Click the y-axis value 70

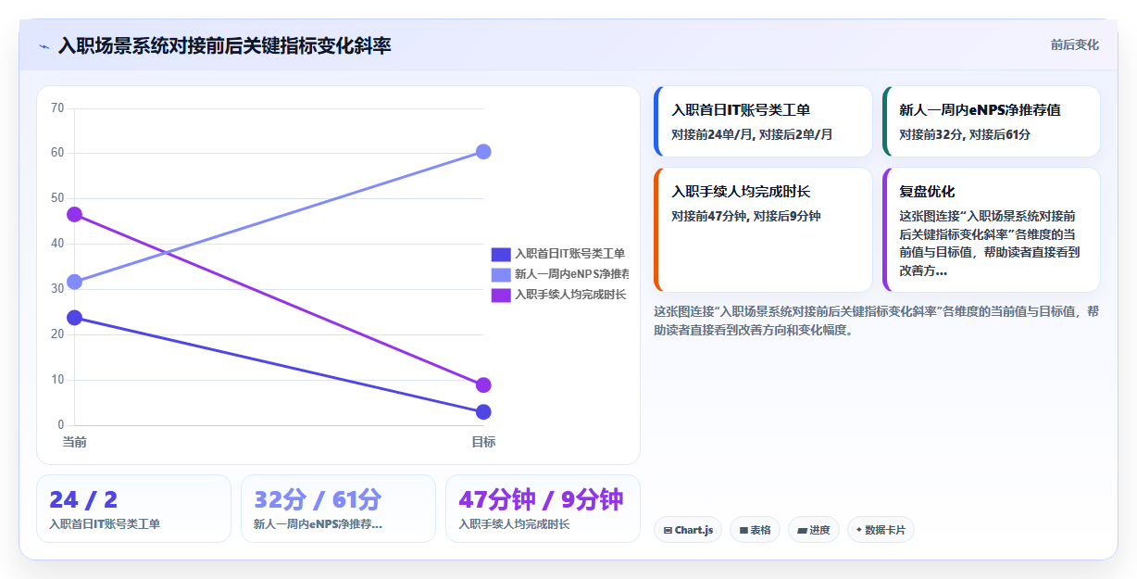coord(57,108)
